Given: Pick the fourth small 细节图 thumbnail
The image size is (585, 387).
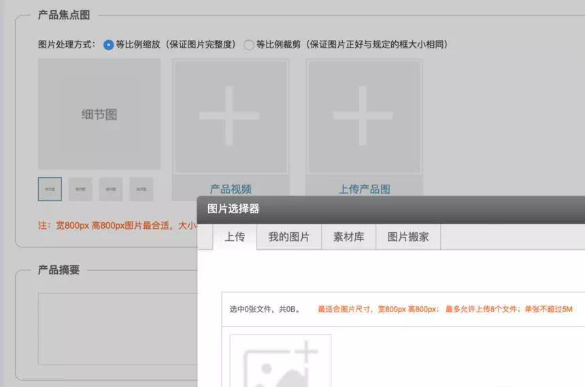Looking at the screenshot, I should pyautogui.click(x=141, y=189).
